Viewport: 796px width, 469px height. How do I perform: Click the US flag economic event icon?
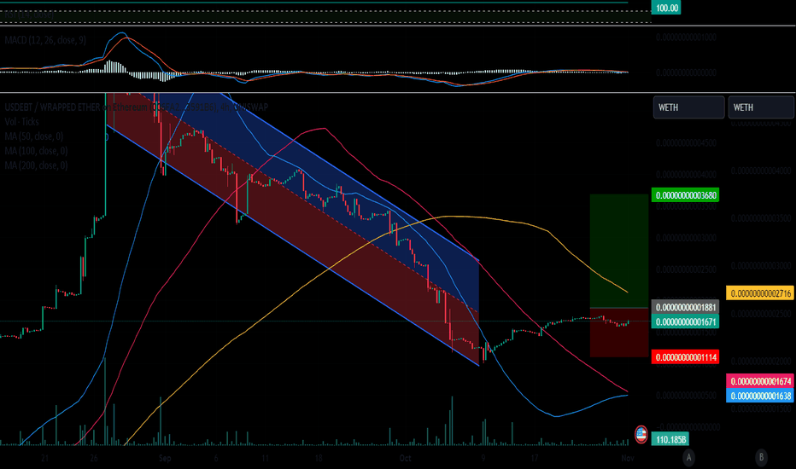point(641,433)
